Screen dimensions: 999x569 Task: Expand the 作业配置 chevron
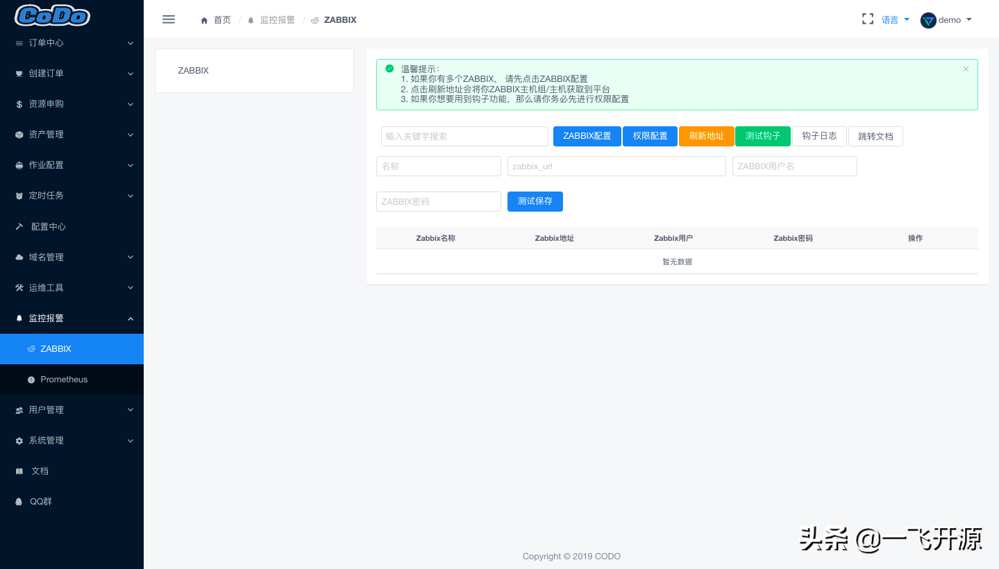pyautogui.click(x=131, y=165)
